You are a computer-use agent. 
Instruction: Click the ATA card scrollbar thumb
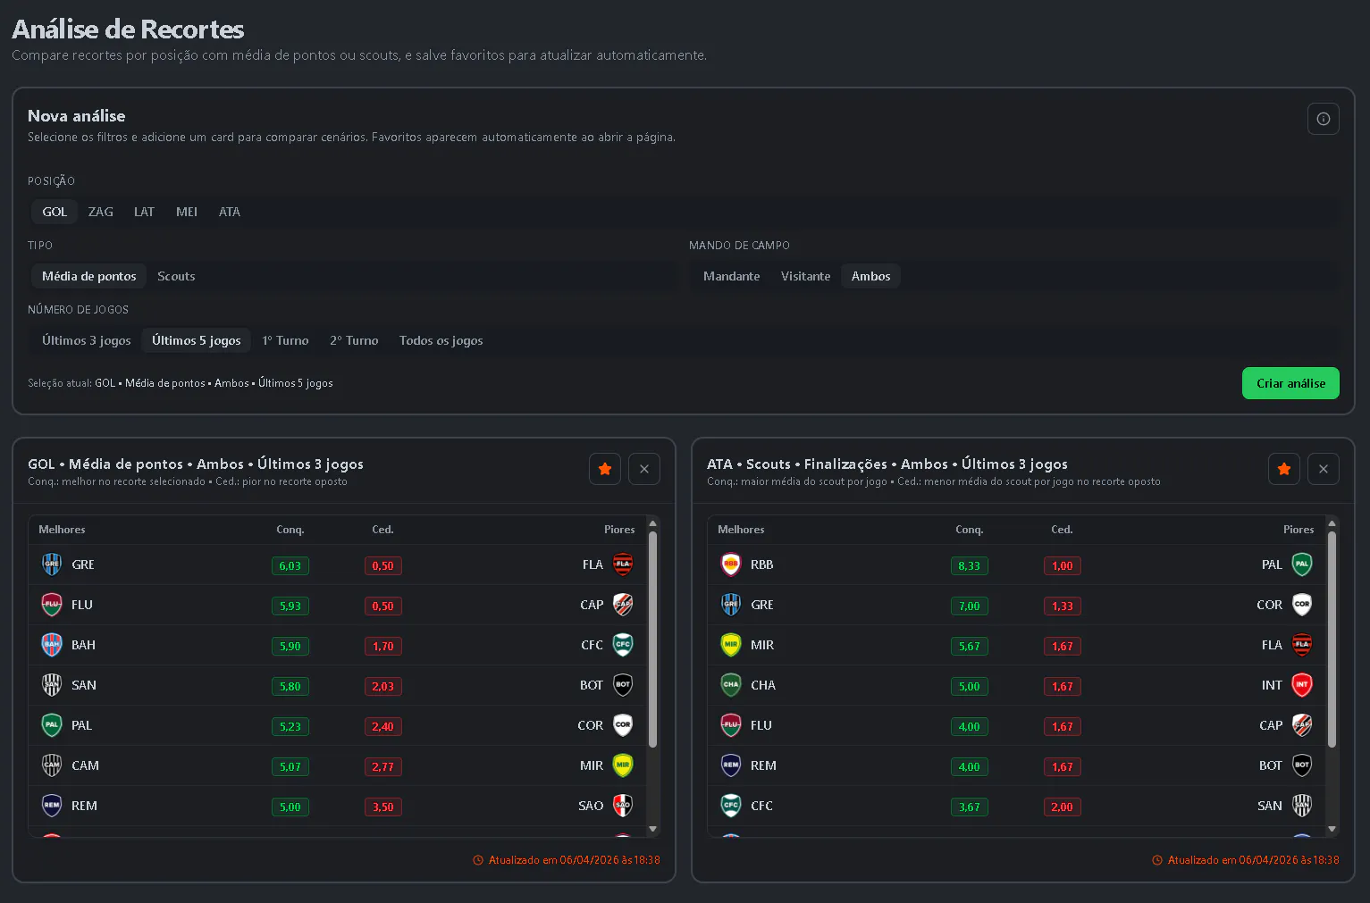(x=1332, y=640)
